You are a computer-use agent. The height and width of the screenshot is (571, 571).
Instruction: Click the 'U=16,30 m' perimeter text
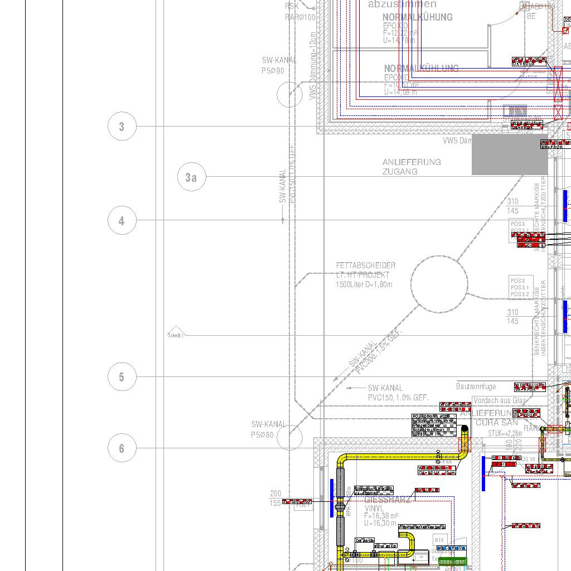tap(380, 523)
